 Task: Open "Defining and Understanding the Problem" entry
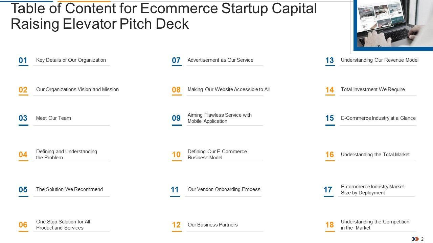[67, 155]
